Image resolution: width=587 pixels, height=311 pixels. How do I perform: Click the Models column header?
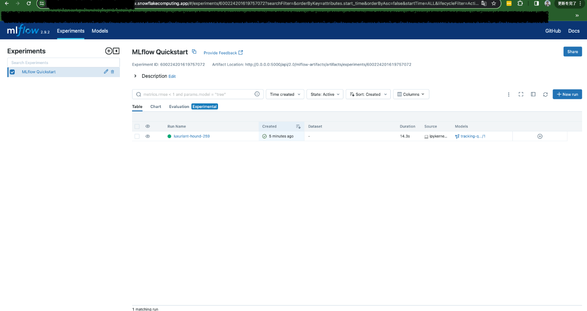coord(461,126)
